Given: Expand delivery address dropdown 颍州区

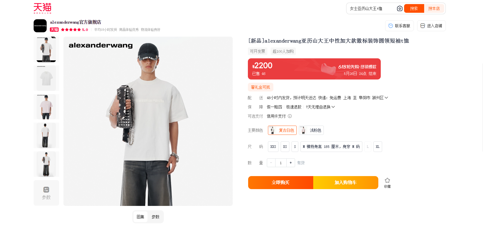Looking at the screenshot, I should 380,98.
